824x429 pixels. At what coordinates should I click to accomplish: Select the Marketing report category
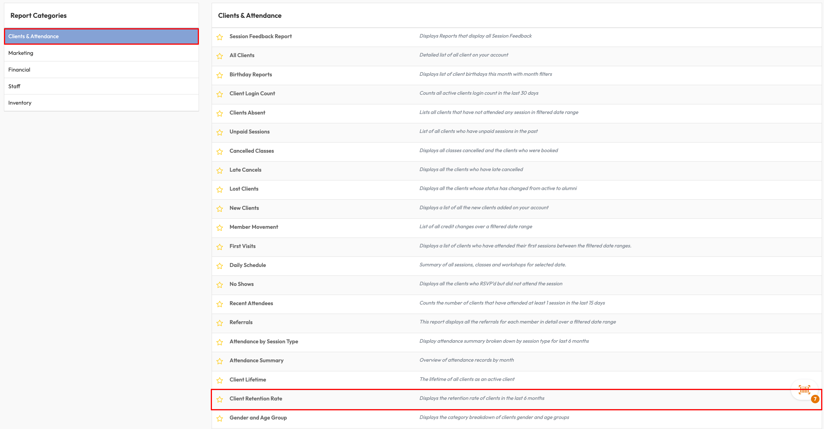pos(21,53)
